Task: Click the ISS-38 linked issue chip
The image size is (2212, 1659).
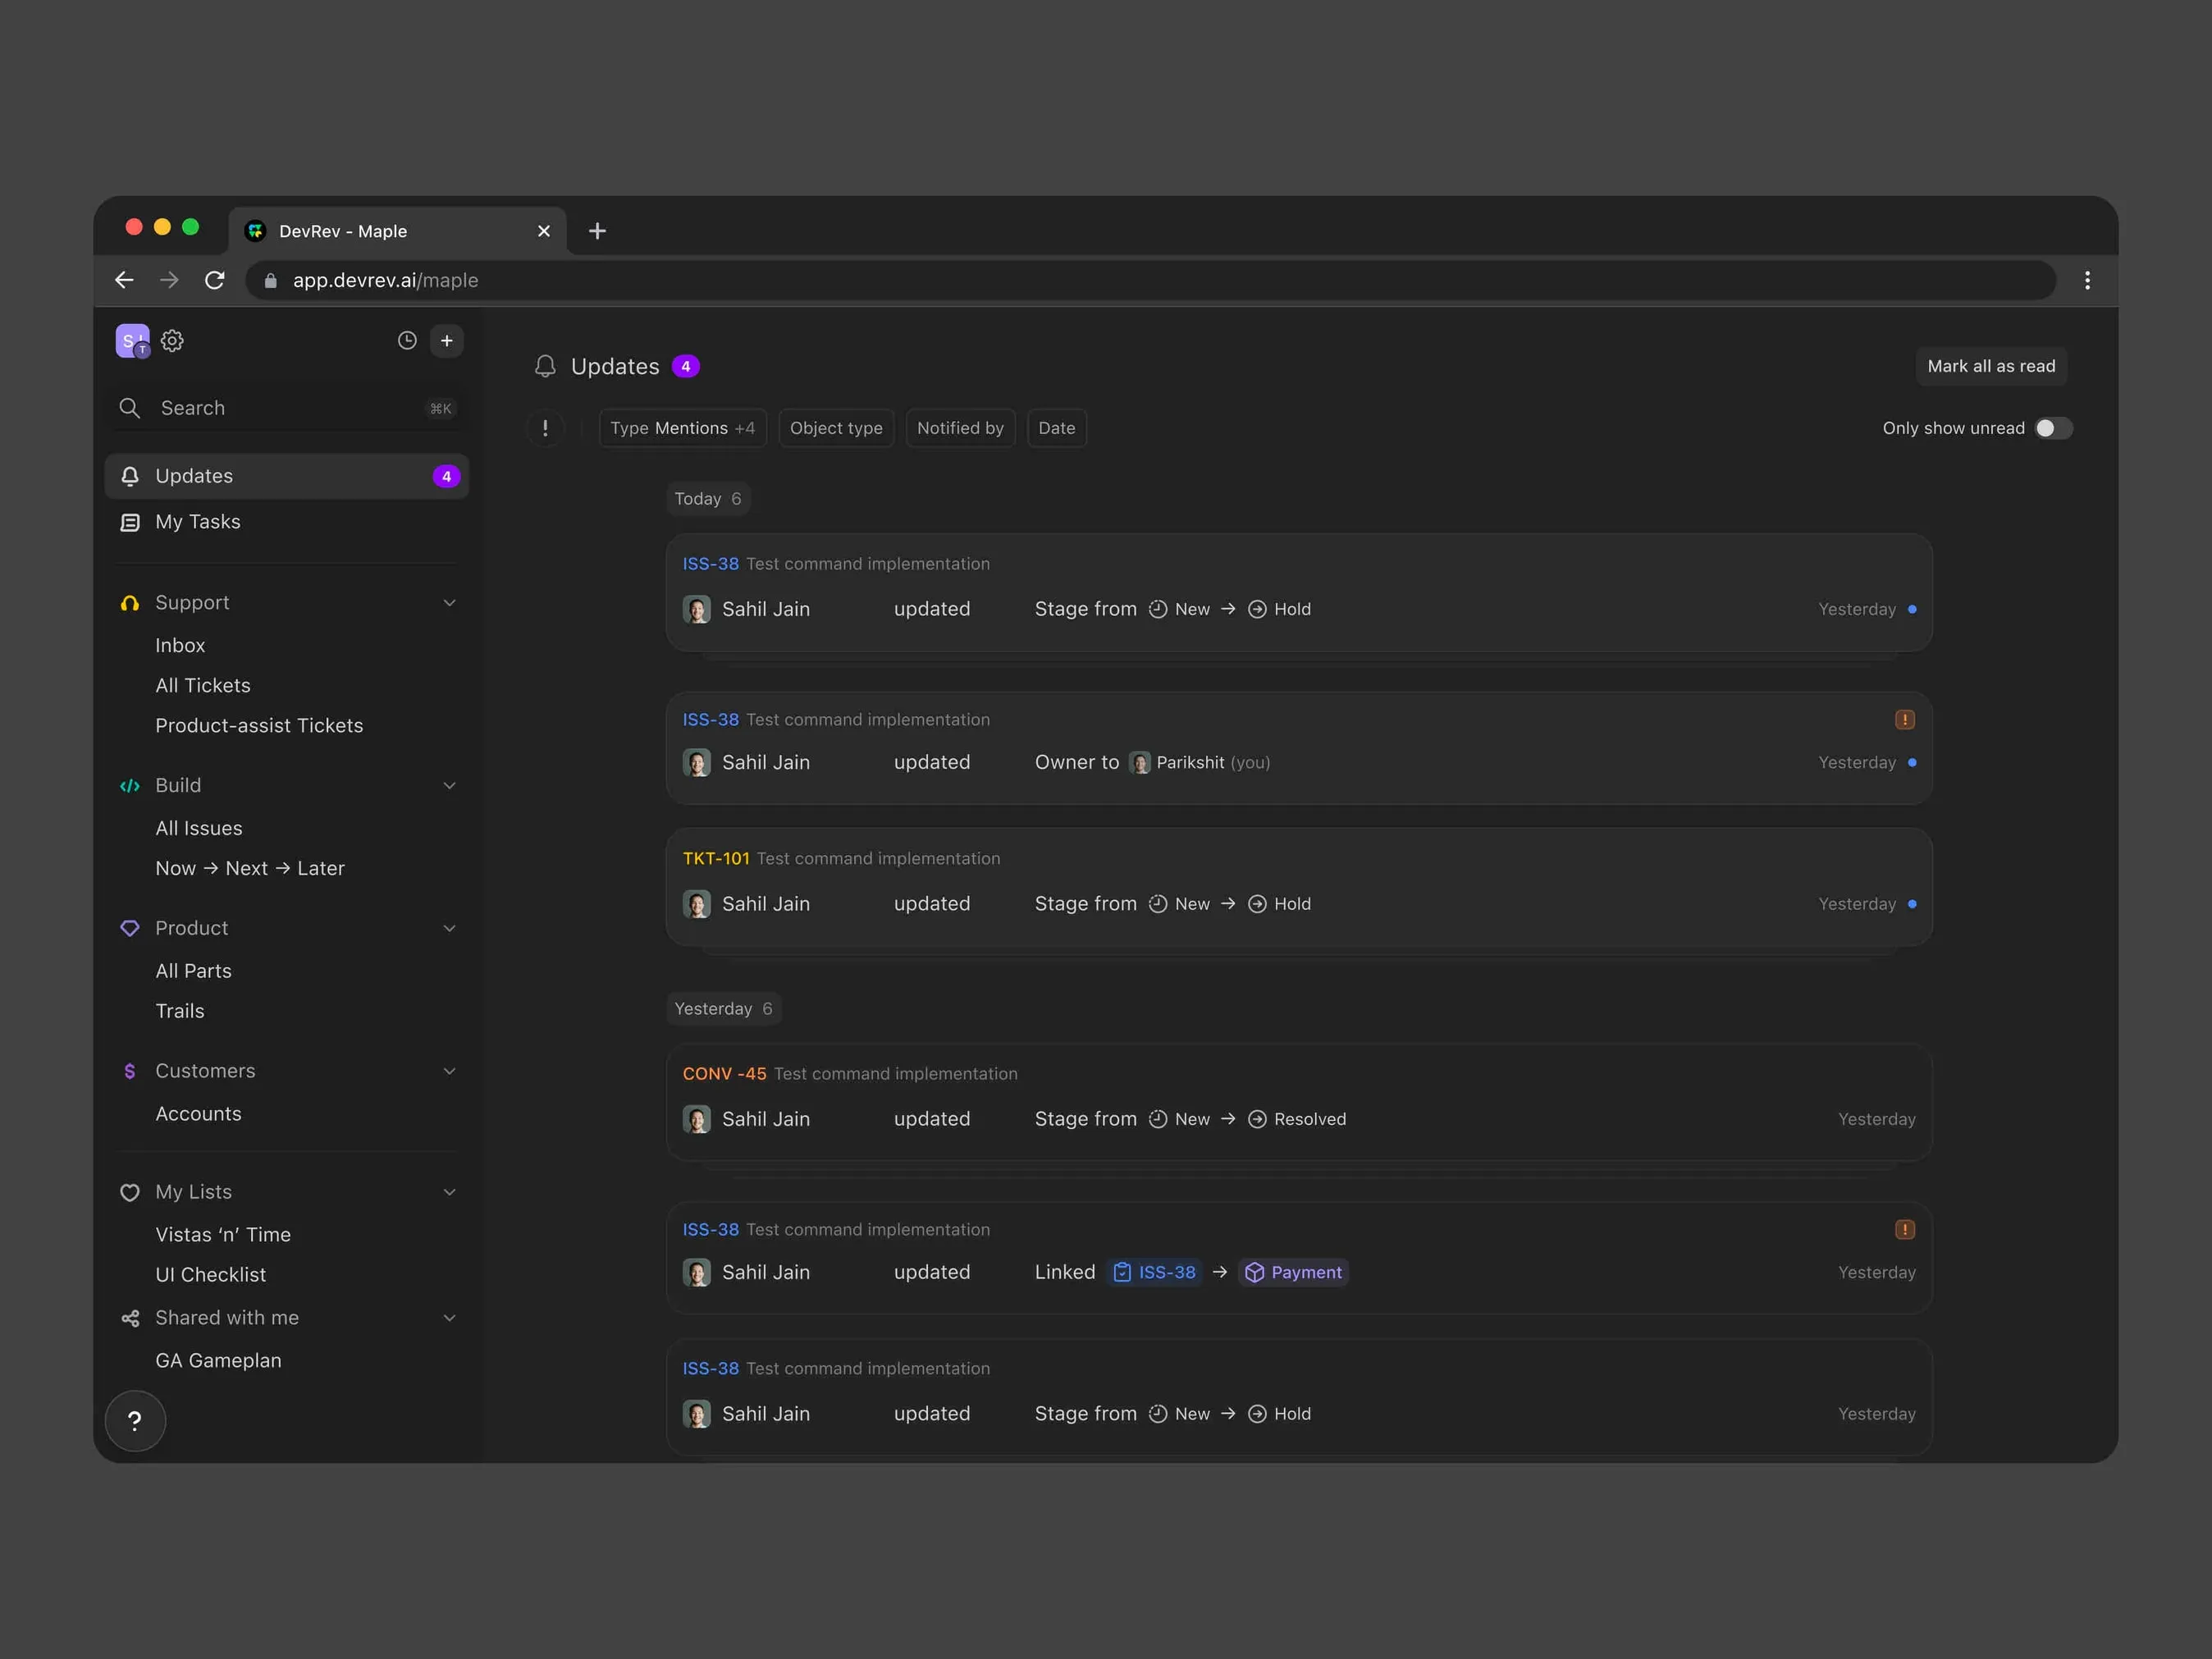Action: [1155, 1272]
